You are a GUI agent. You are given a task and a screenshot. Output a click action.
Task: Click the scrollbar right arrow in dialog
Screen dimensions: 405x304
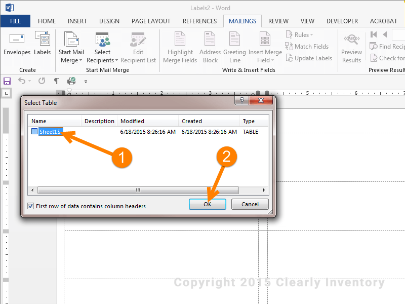coord(264,191)
